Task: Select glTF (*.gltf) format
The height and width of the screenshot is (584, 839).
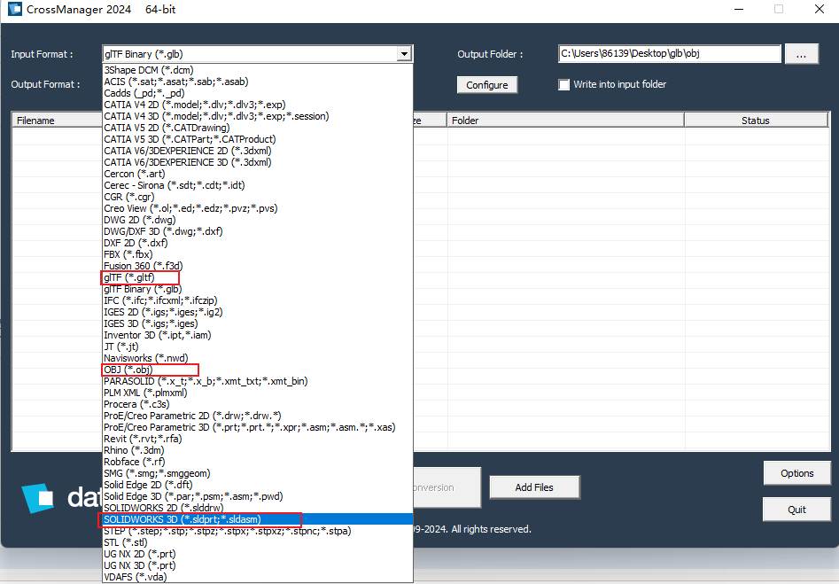Action: point(258,277)
